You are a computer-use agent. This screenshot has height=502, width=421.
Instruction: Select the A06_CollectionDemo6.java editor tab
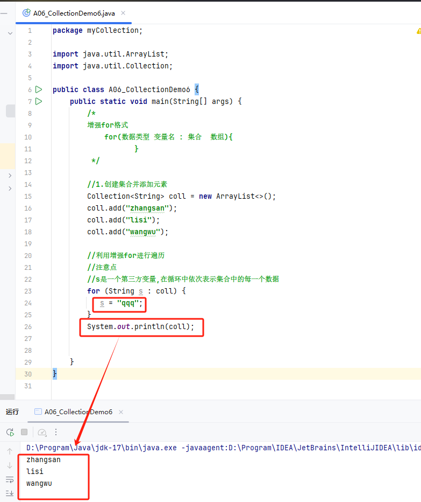[x=74, y=13]
